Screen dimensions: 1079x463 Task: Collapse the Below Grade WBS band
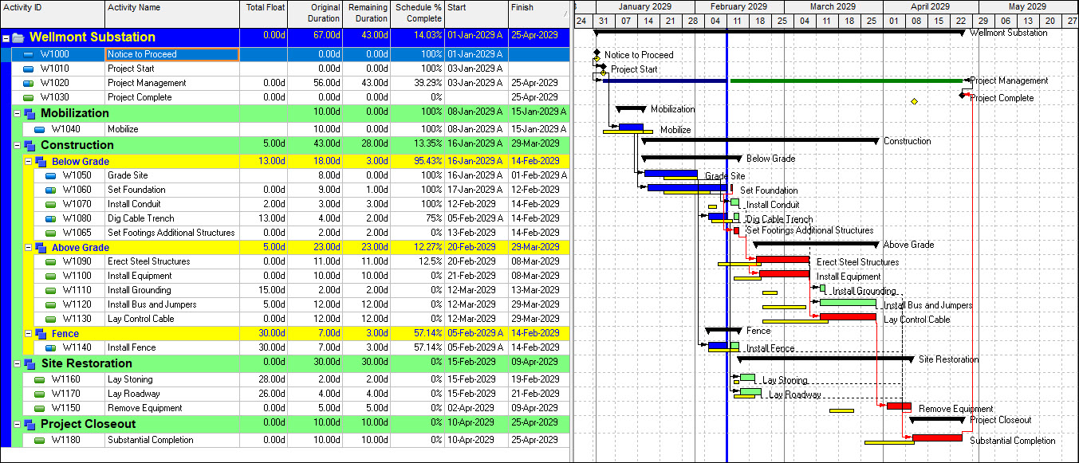point(28,161)
